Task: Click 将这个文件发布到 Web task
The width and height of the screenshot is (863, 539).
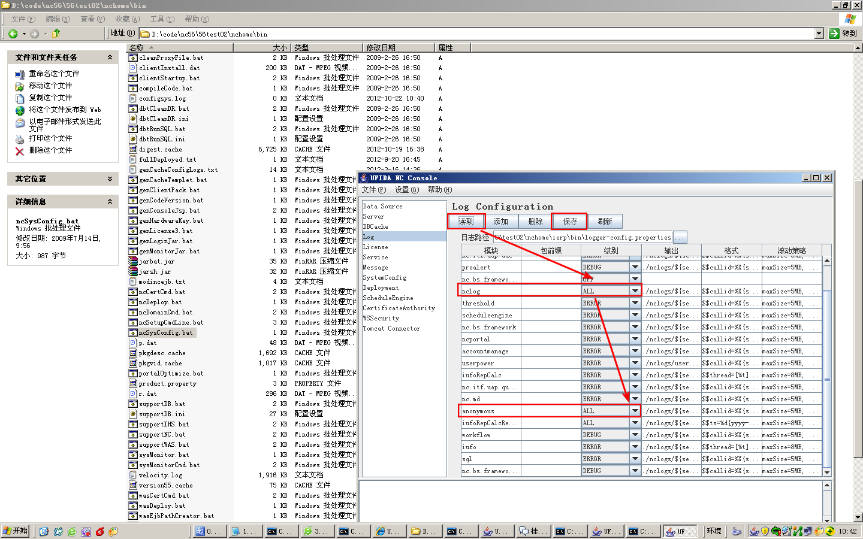Action: pyautogui.click(x=65, y=110)
